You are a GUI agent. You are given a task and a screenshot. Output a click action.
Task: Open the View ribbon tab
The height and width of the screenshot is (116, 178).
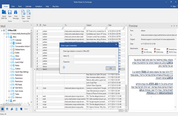(x=13, y=6)
